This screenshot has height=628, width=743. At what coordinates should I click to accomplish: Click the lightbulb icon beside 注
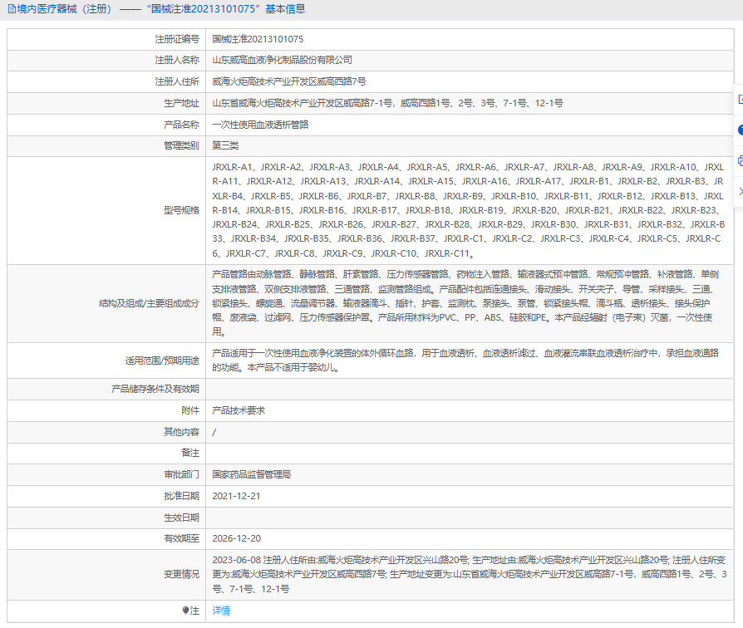click(185, 611)
